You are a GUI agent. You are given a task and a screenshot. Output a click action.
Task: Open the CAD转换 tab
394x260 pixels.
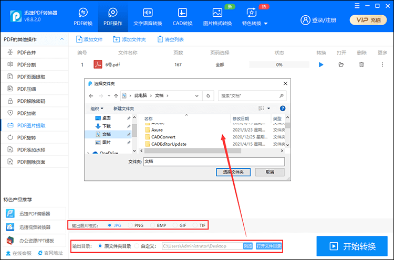(182, 17)
